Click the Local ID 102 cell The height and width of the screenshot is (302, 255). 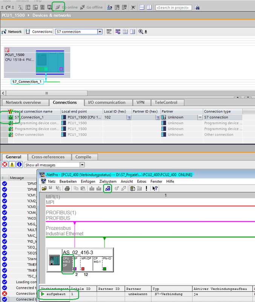(x=115, y=117)
